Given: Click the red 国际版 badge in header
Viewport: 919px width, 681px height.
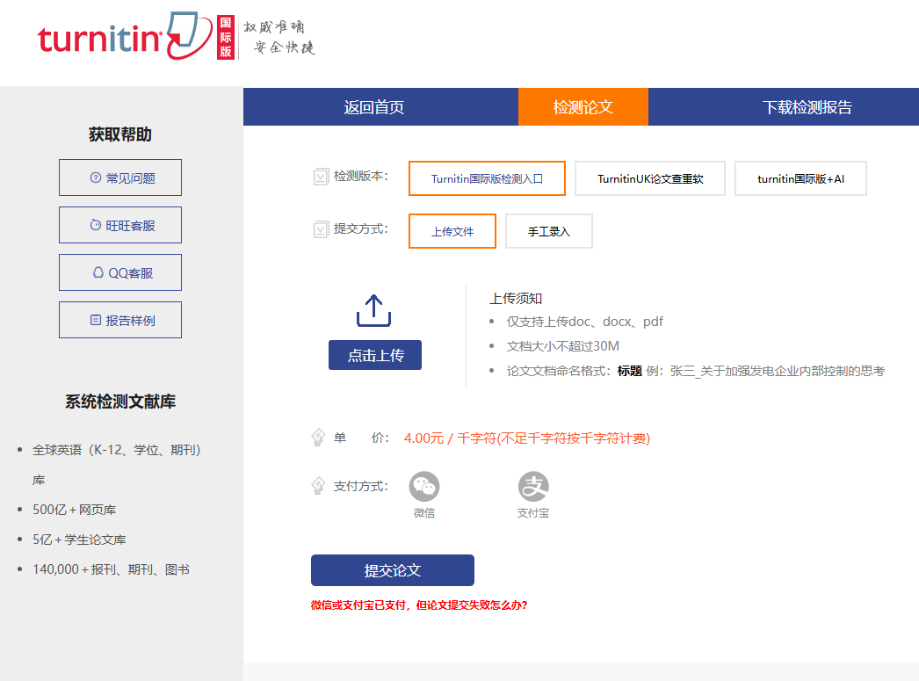Looking at the screenshot, I should 226,37.
